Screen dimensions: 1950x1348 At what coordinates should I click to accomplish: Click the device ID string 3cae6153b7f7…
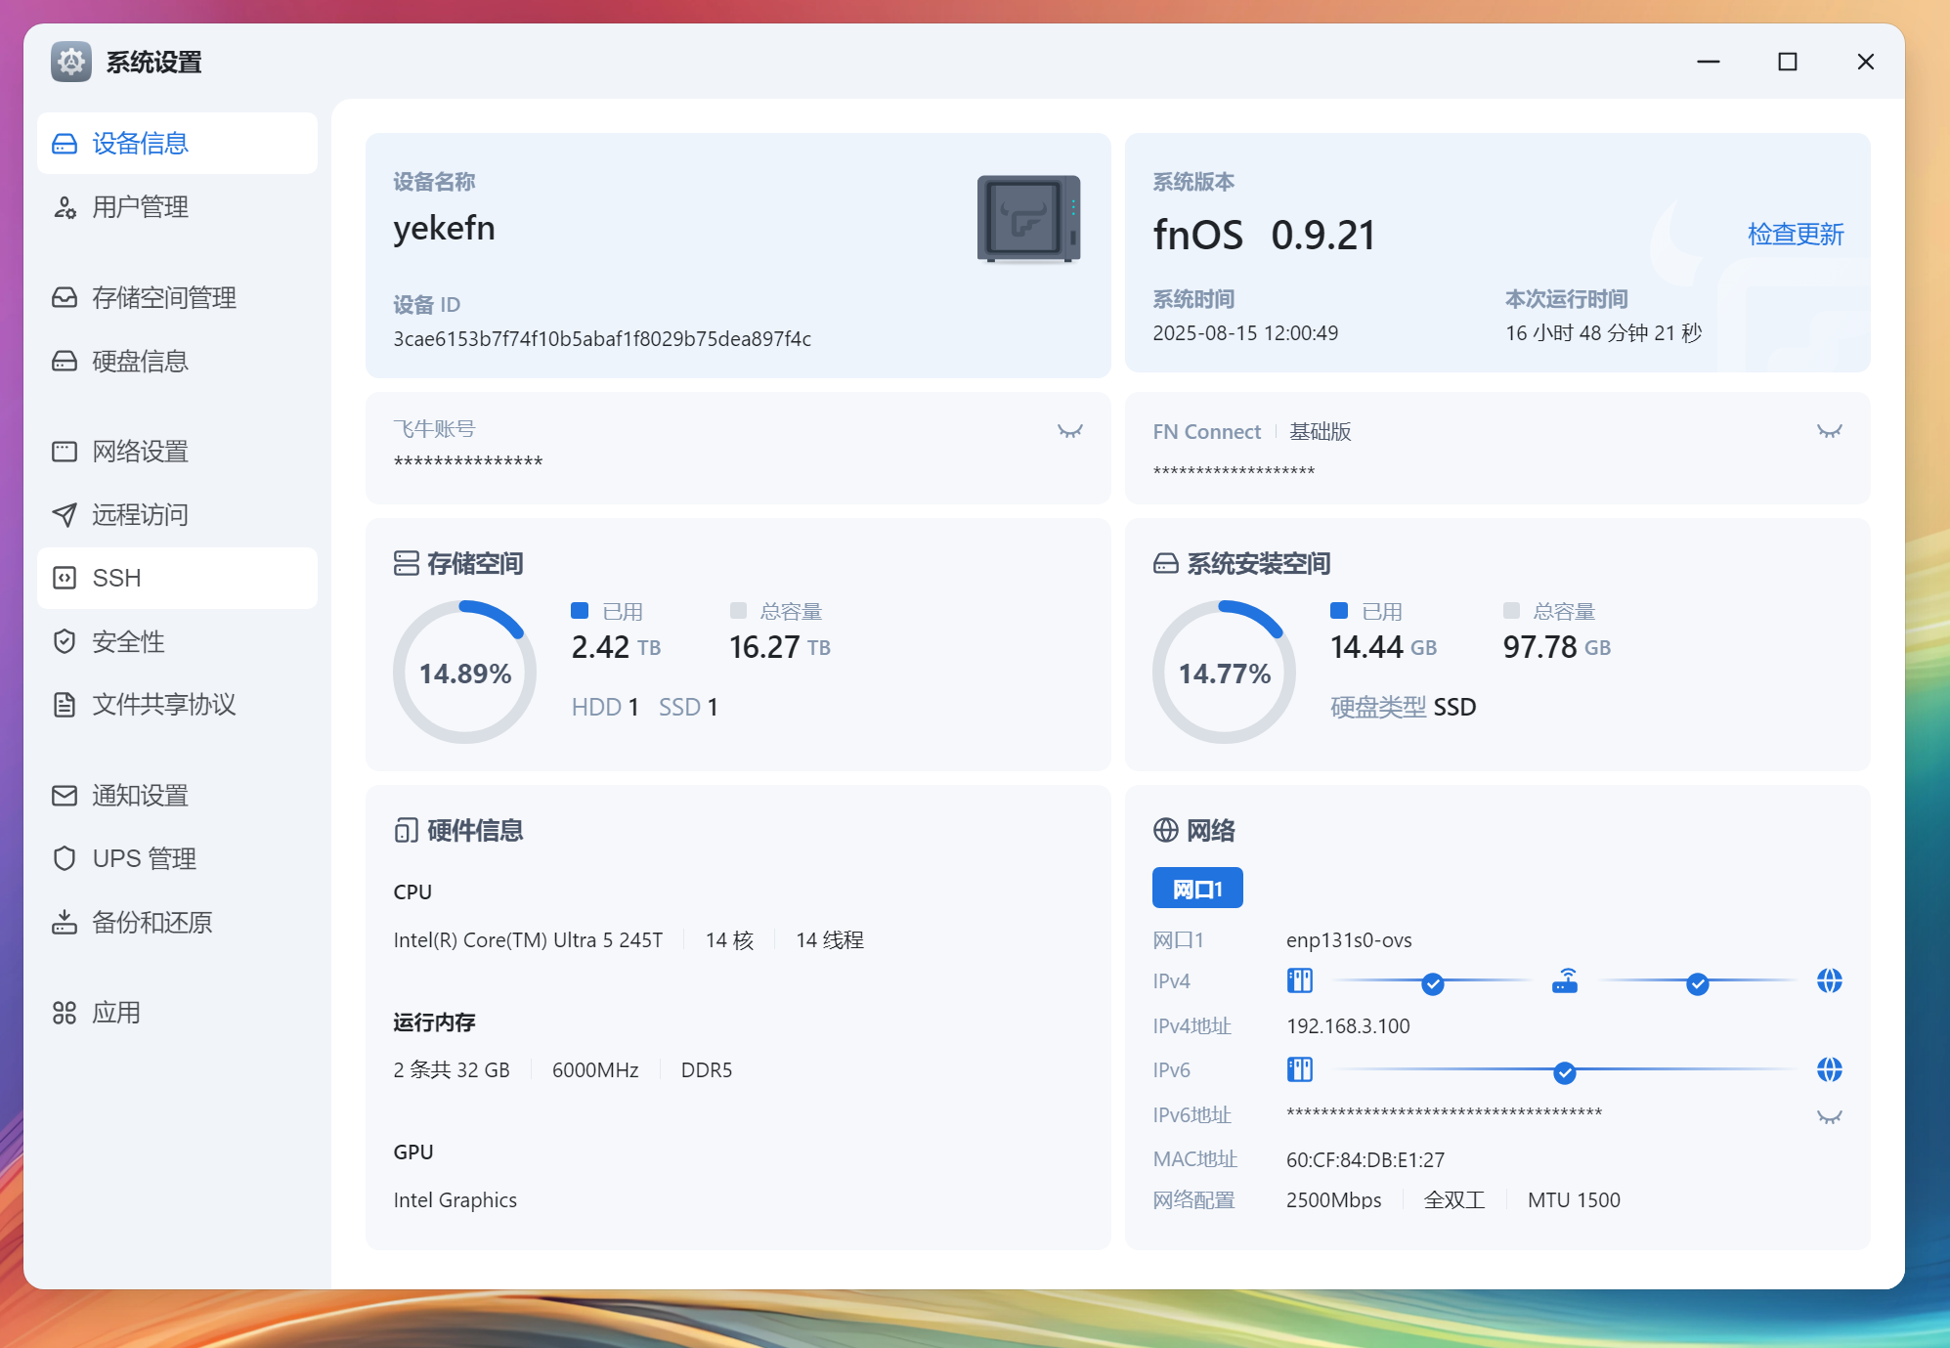click(602, 339)
